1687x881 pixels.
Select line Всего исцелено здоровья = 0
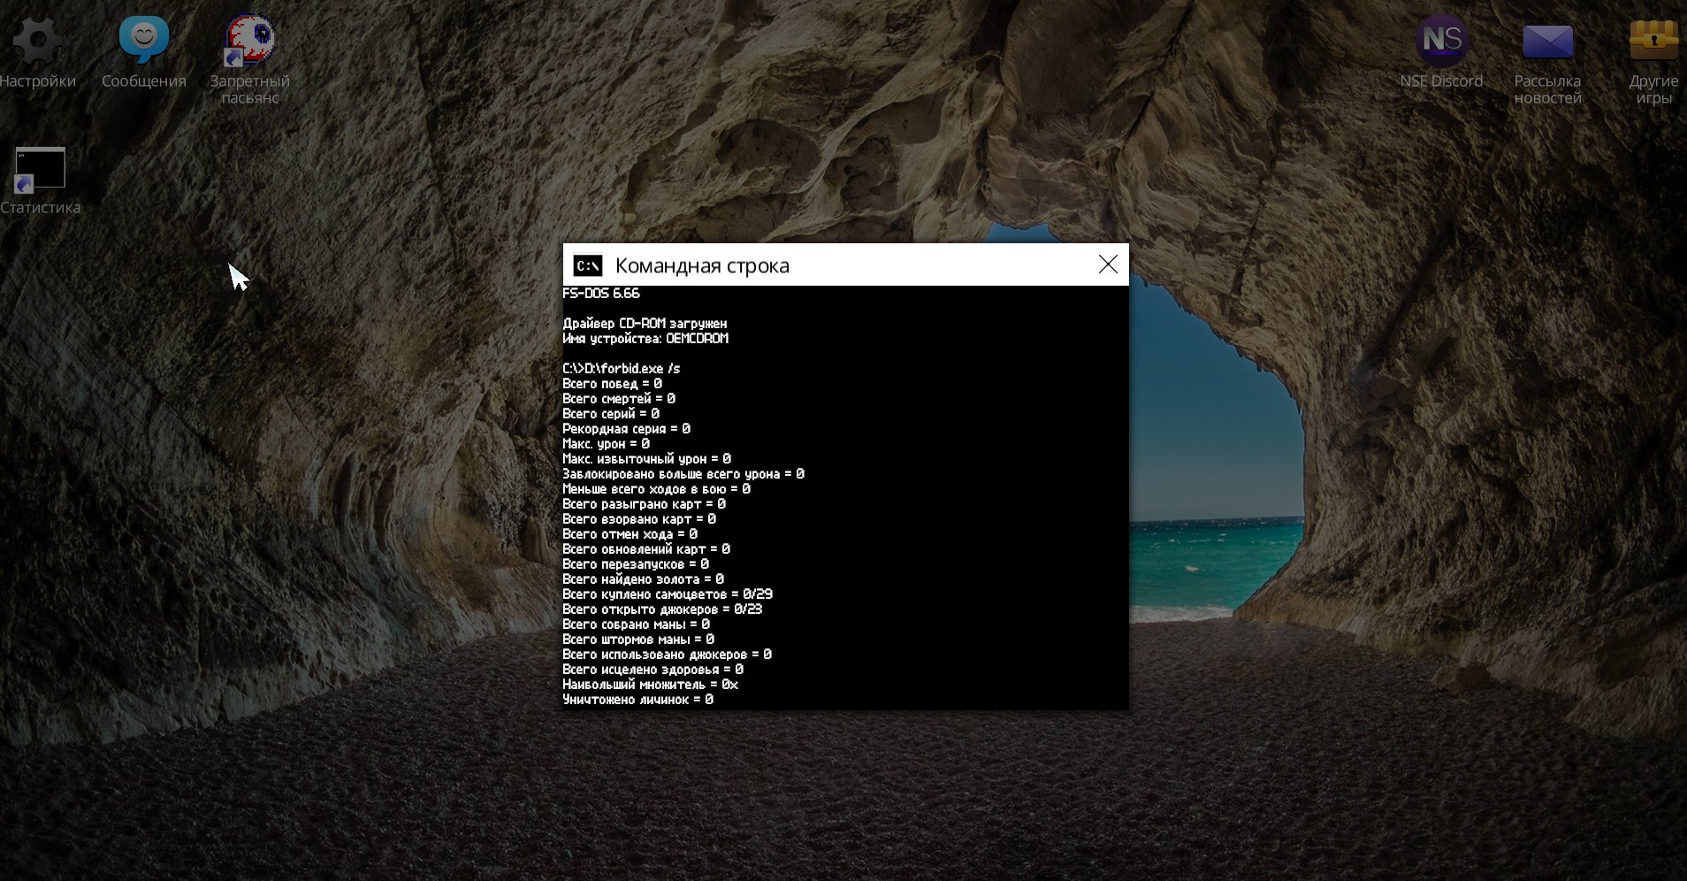(653, 670)
